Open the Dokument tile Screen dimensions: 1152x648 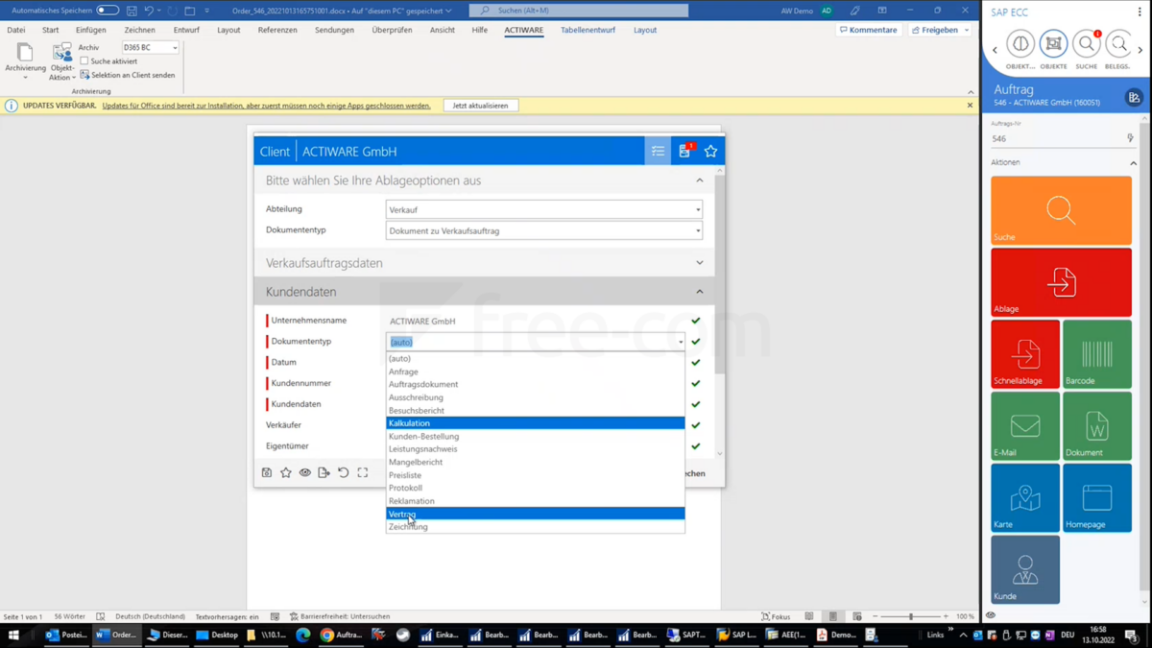point(1097,425)
